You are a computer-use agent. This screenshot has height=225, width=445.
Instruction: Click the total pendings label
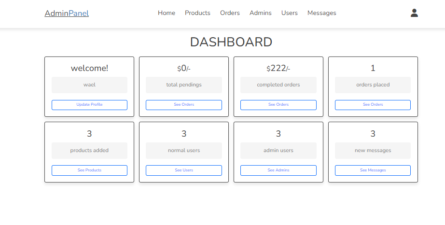pos(184,85)
